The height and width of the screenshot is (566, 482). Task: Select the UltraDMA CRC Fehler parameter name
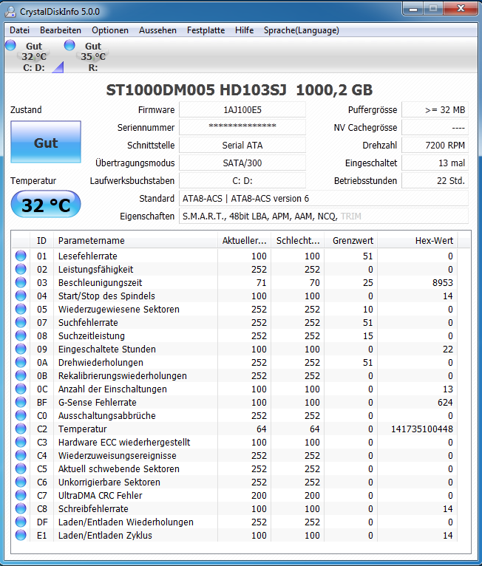pyautogui.click(x=100, y=495)
